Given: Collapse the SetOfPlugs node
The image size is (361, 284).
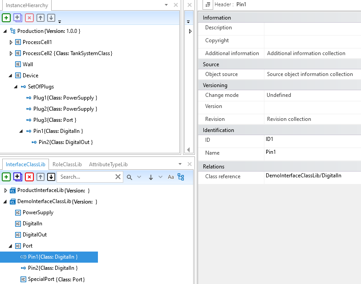Looking at the screenshot, I should point(16,87).
